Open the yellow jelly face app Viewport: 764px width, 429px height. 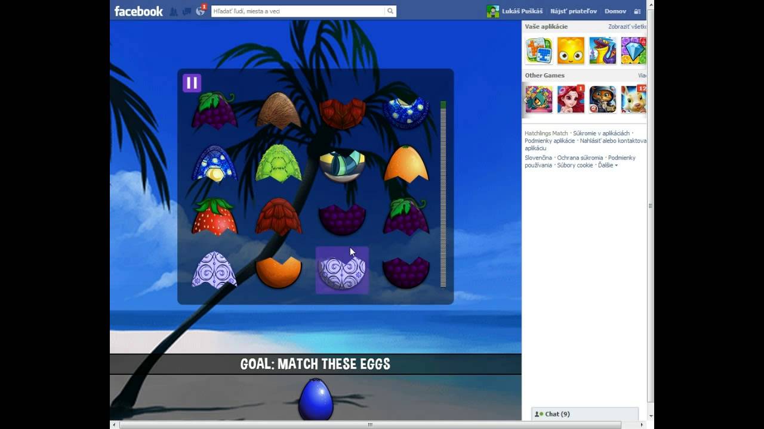[x=571, y=51]
